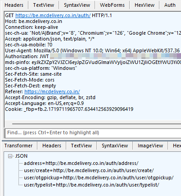Switch to response SyntaxView tab
The image size is (181, 196).
(115, 146)
